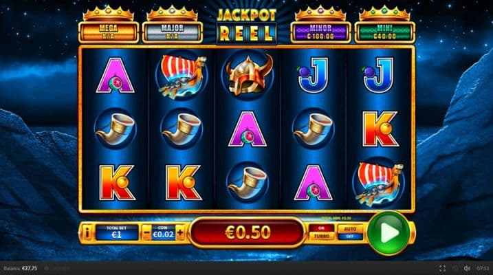Enter fullscreen mode from bottom bar
This screenshot has height=275, width=493.
click(x=442, y=268)
